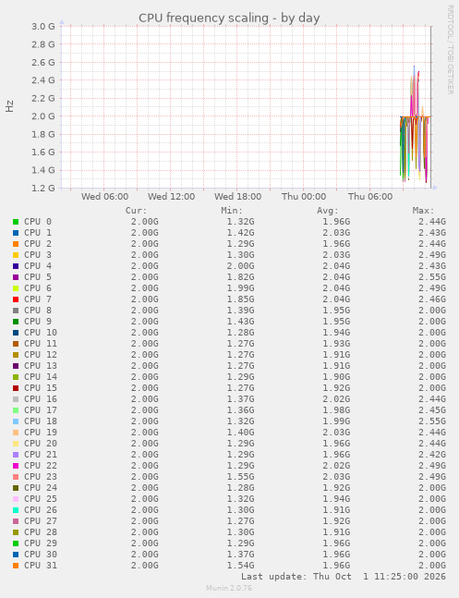Click the 'CPU 23' legend label

pos(41,477)
